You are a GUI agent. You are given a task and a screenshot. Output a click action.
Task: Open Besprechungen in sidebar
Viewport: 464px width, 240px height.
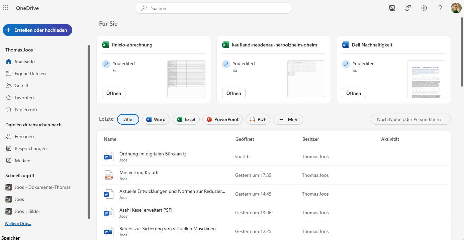pos(30,148)
